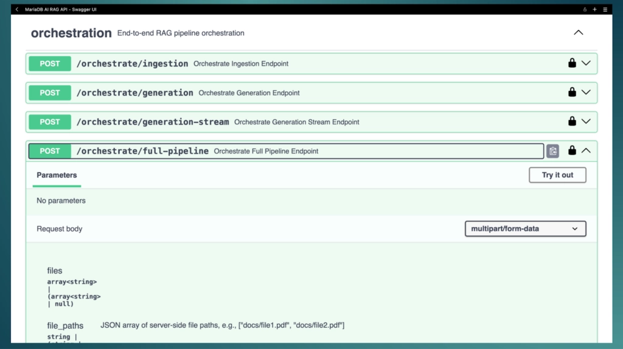This screenshot has width=623, height=349.
Task: Select the Parameters tab
Action: (x=57, y=175)
